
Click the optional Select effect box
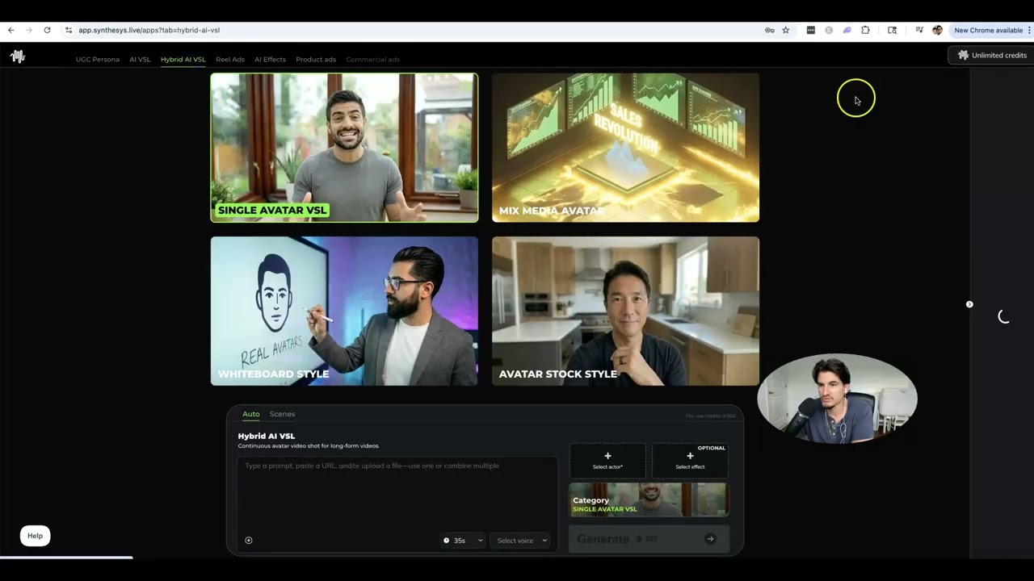point(690,461)
